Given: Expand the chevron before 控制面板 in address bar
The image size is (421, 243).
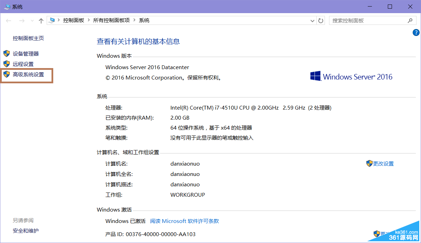Looking at the screenshot, I should pos(59,20).
